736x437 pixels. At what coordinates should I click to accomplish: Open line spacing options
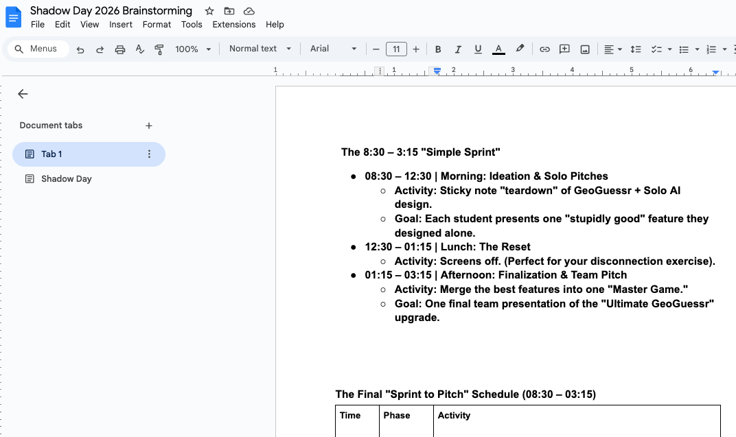point(635,49)
